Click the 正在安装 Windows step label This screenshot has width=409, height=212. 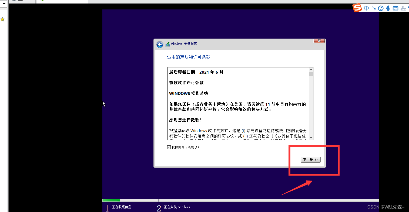coord(177,207)
